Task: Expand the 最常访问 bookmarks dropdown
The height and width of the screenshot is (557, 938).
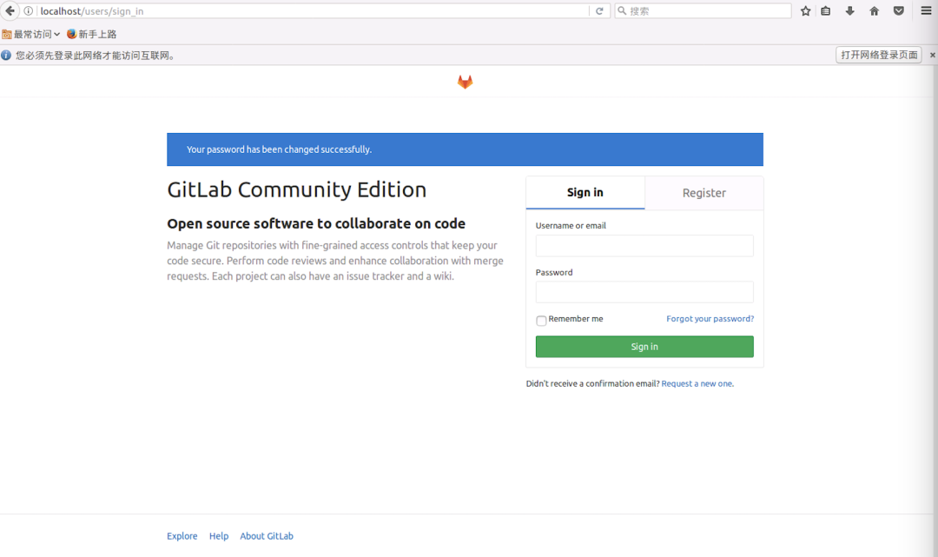Action: click(x=30, y=34)
